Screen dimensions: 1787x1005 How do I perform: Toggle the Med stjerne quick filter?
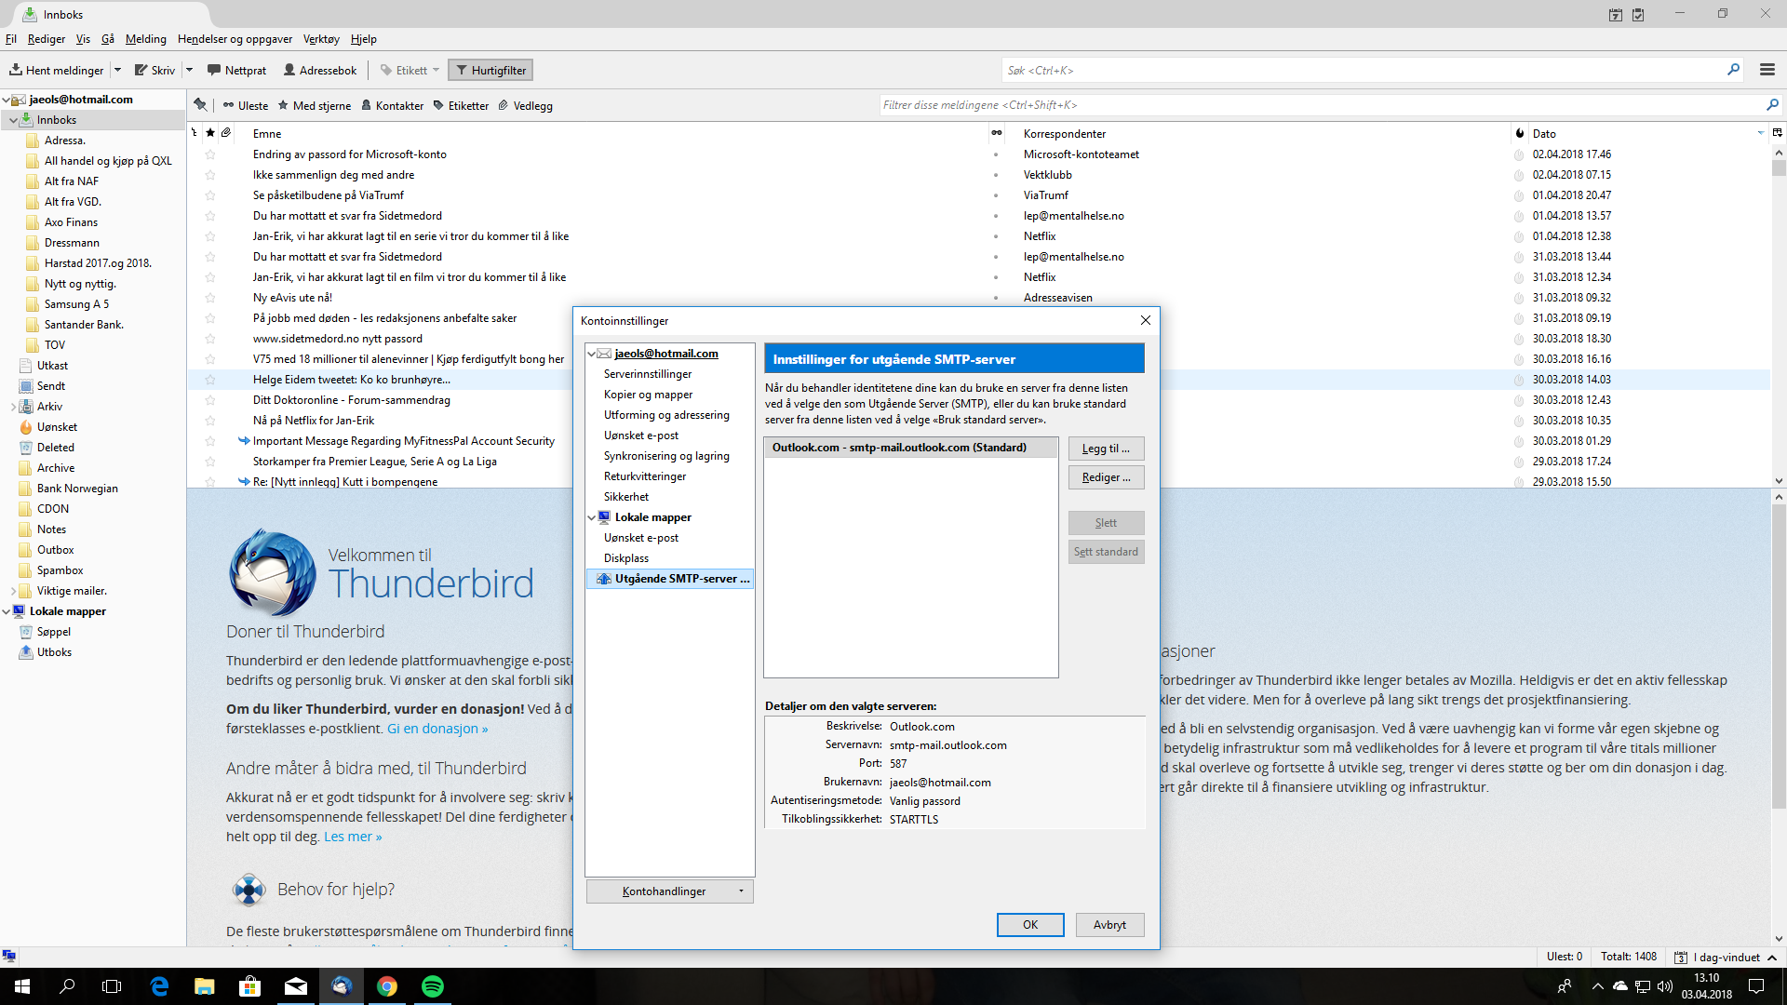tap(315, 105)
